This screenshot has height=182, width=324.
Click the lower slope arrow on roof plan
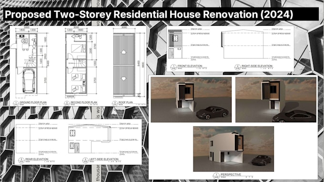(123, 79)
